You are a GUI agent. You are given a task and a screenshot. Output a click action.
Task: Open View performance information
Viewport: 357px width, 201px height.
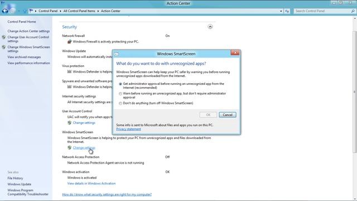click(28, 63)
